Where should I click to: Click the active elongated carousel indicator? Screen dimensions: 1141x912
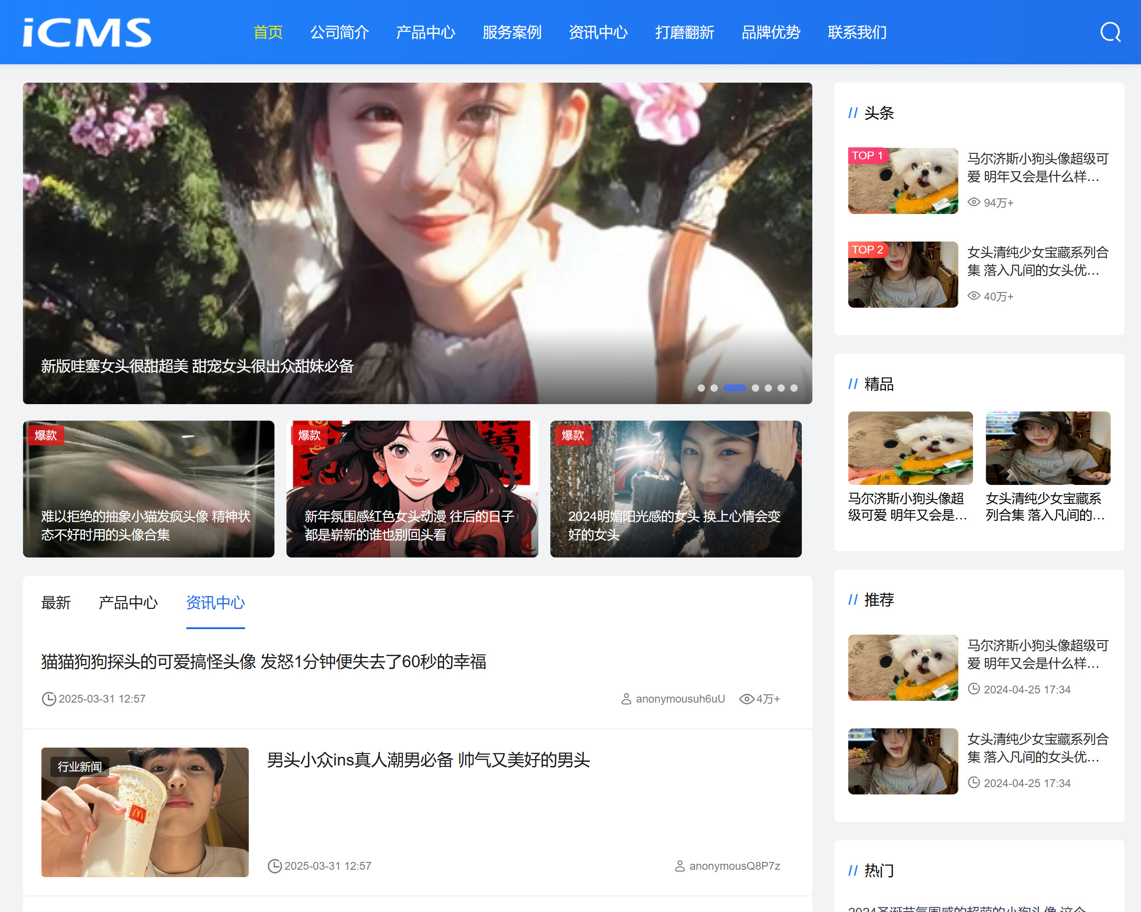(734, 388)
